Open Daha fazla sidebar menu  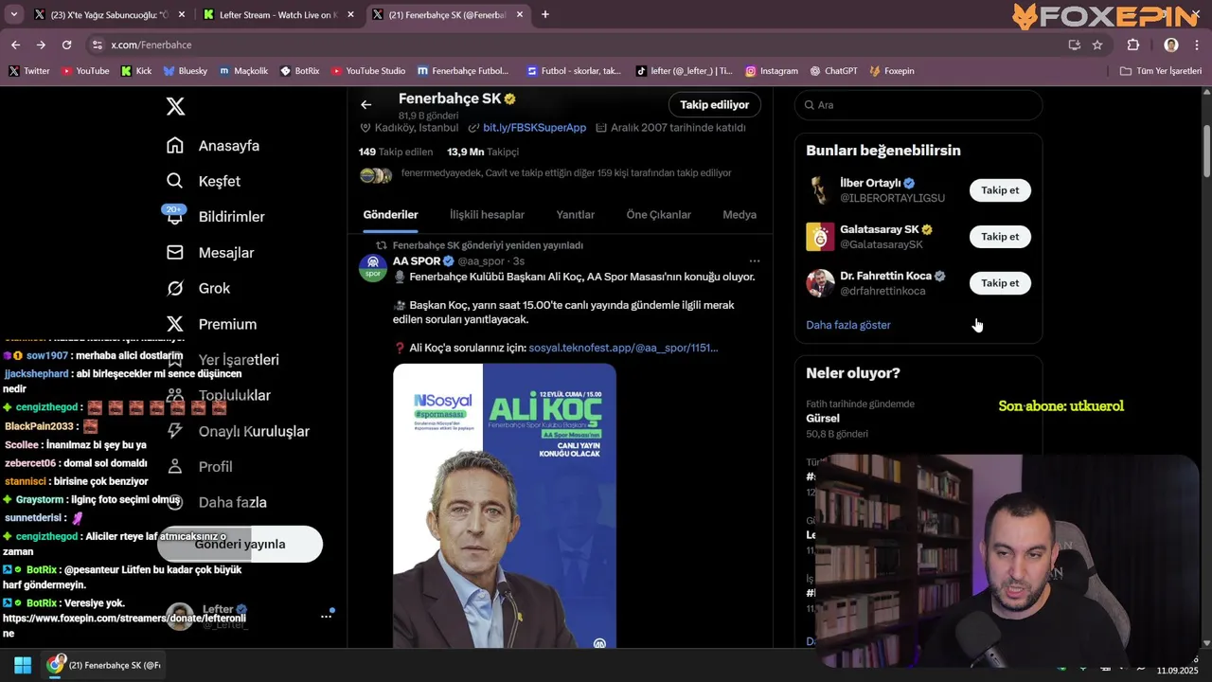(x=217, y=502)
